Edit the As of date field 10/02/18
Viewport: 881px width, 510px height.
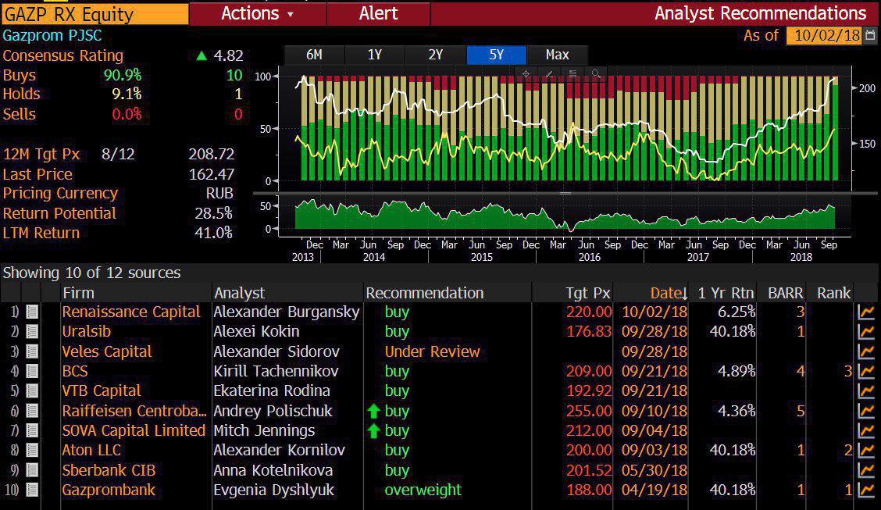click(824, 35)
